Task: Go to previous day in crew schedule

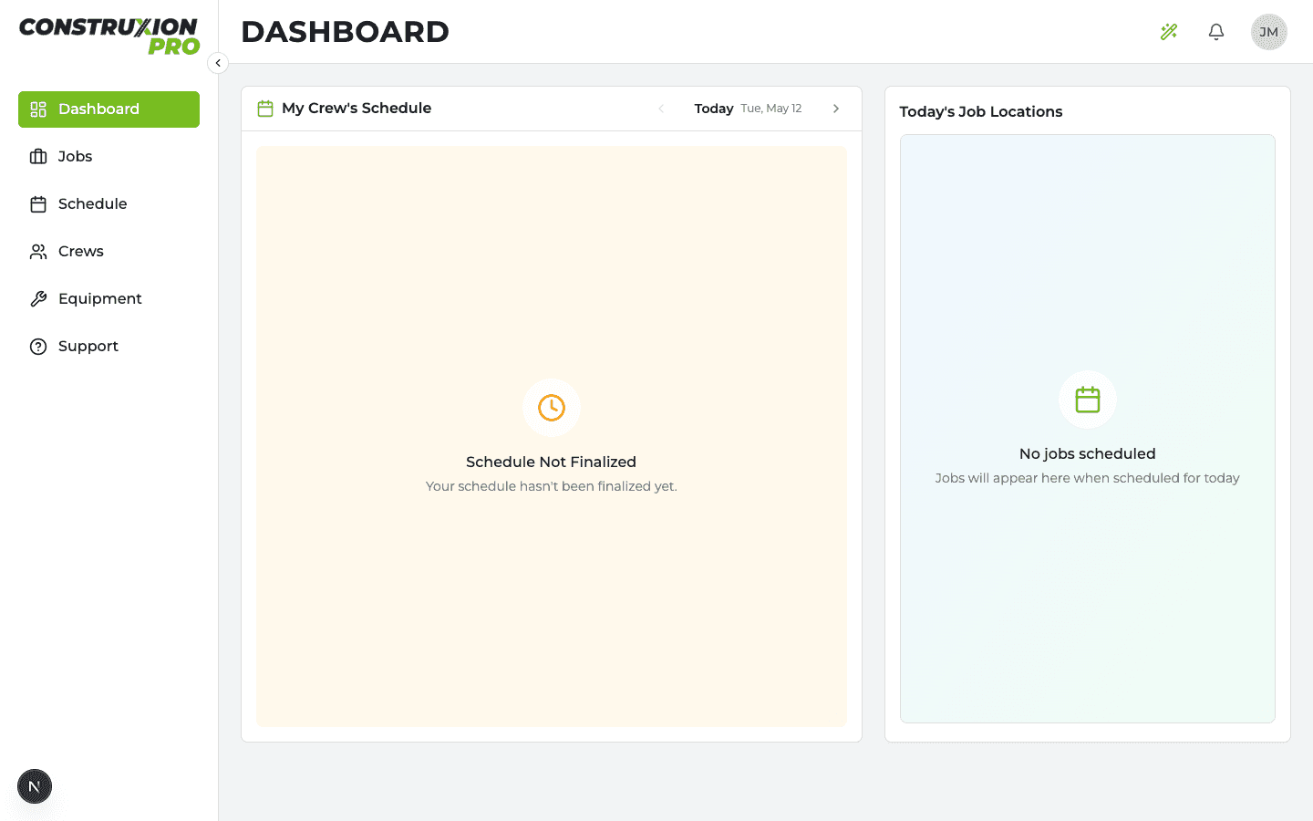Action: coord(661,109)
